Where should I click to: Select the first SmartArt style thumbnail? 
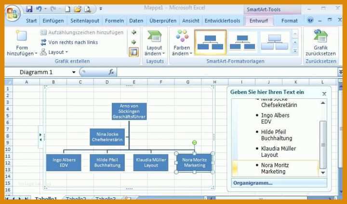point(211,42)
